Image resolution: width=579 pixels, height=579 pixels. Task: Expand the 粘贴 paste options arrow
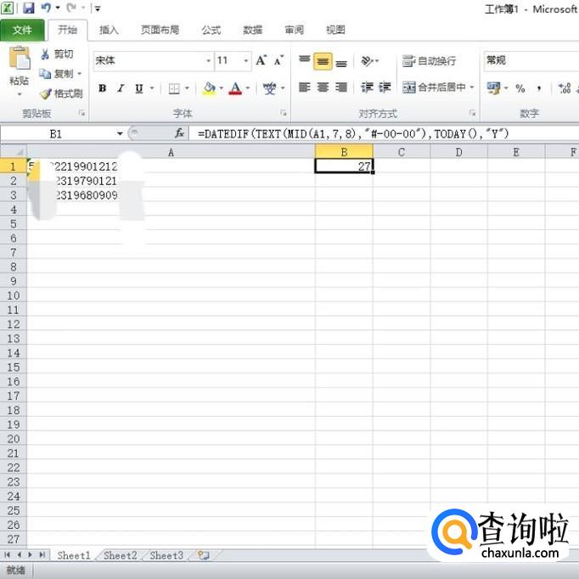20,94
